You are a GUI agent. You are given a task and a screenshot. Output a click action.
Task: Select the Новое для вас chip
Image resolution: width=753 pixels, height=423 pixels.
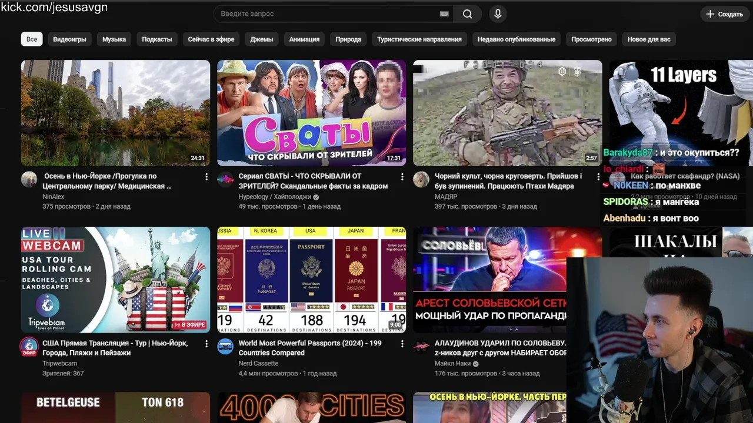tap(649, 39)
